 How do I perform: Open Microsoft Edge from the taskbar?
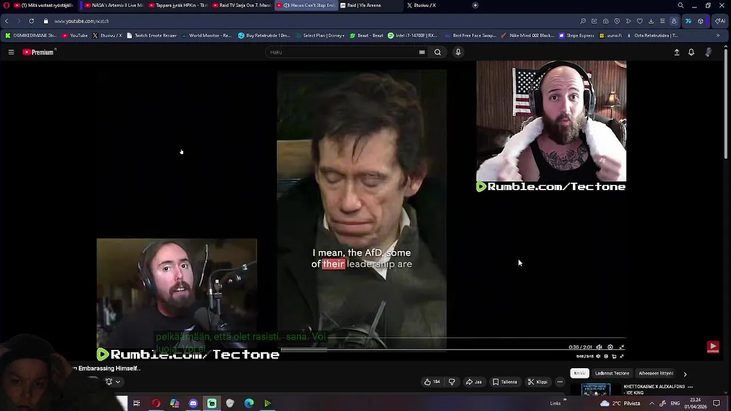249,404
